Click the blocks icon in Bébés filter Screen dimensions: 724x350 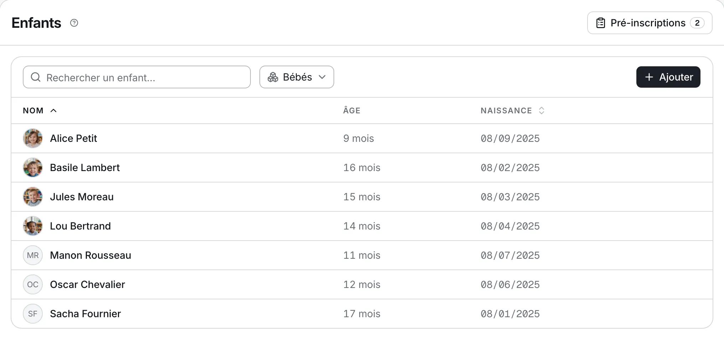[273, 77]
